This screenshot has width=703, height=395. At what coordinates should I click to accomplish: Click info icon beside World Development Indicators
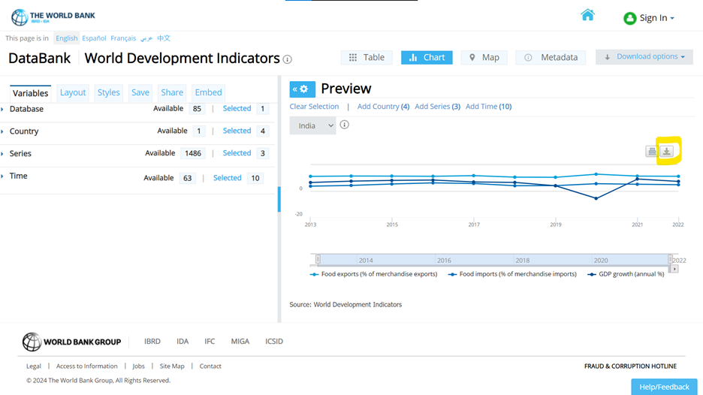pos(287,59)
